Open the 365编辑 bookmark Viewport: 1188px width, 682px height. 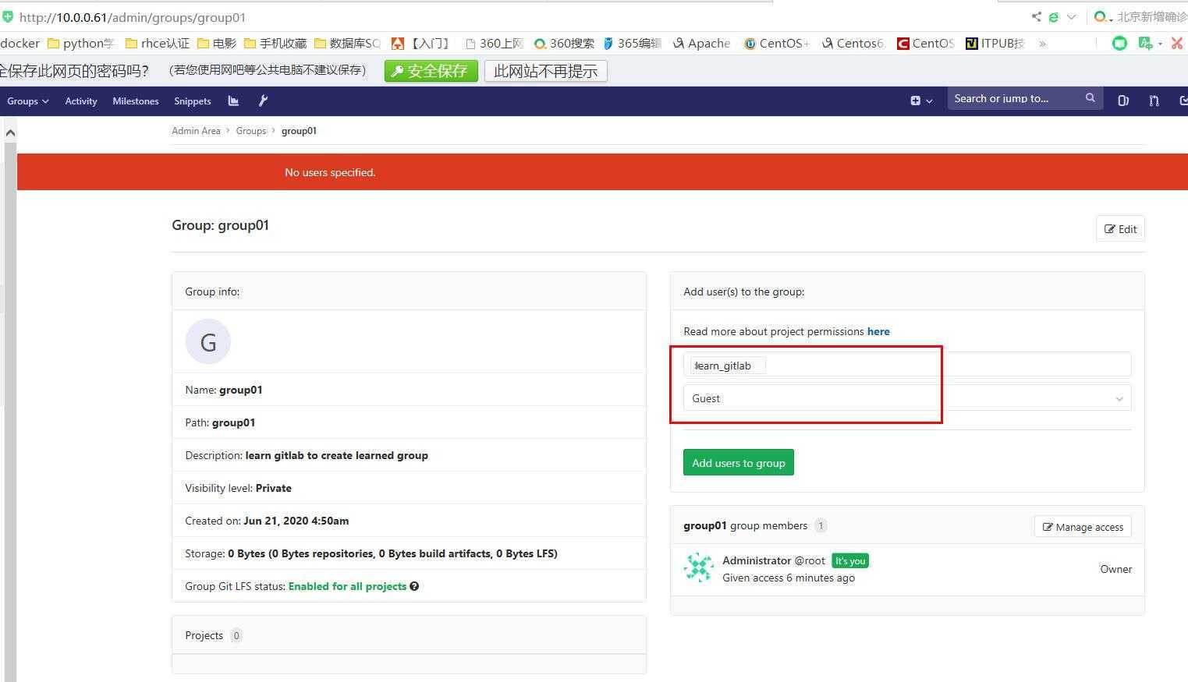[633, 44]
